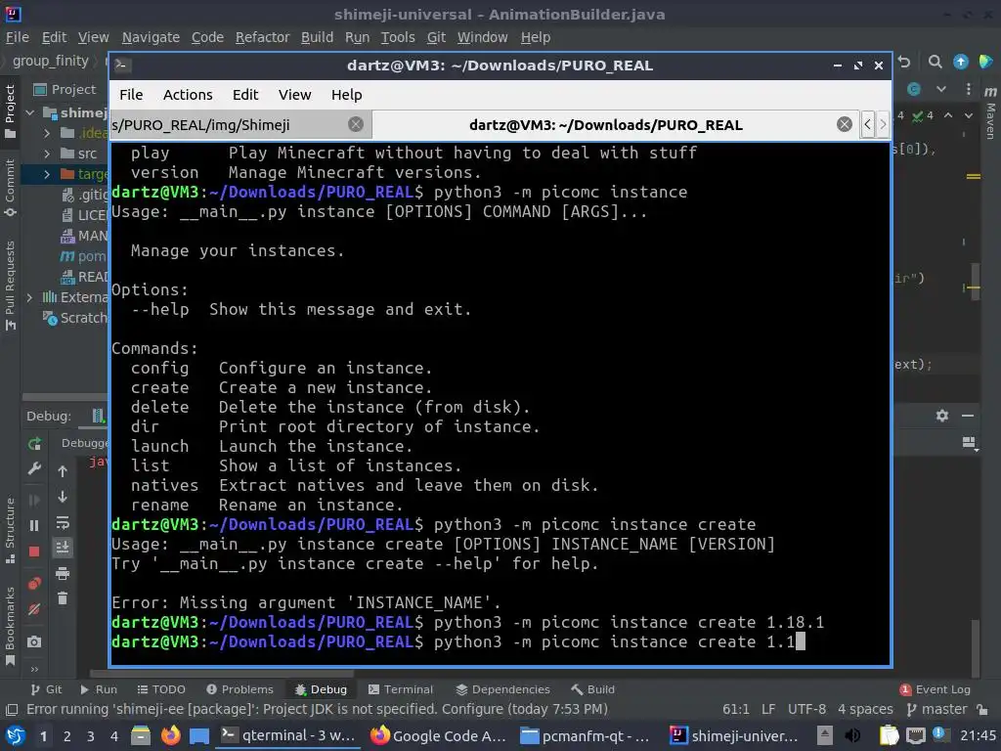This screenshot has height=751, width=1001.
Task: Open the terminal Actions menu
Action: (188, 95)
